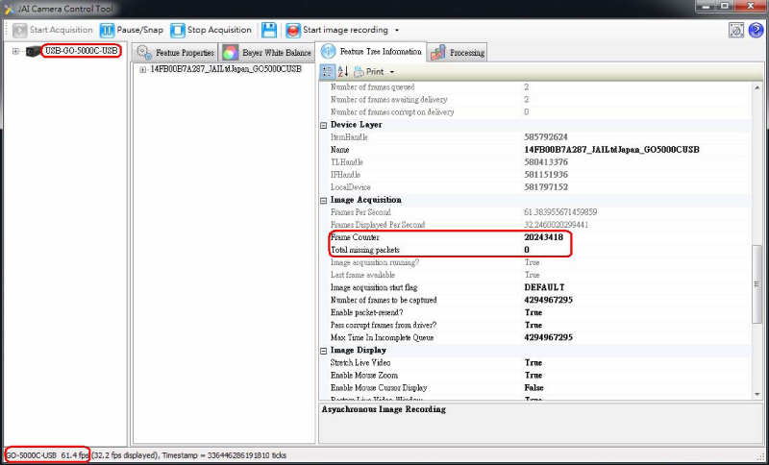Click status bar GO-5000C-USB 61.4 fps text

(x=47, y=455)
